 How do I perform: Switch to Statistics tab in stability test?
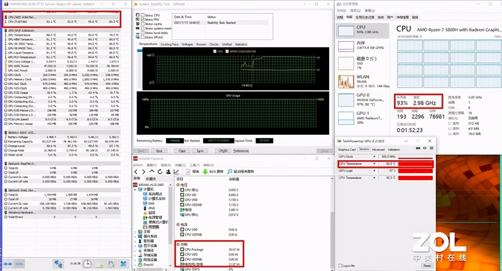pos(240,44)
